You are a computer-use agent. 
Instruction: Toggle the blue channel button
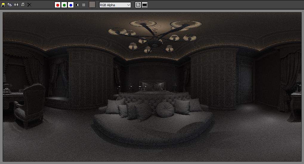pos(71,5)
